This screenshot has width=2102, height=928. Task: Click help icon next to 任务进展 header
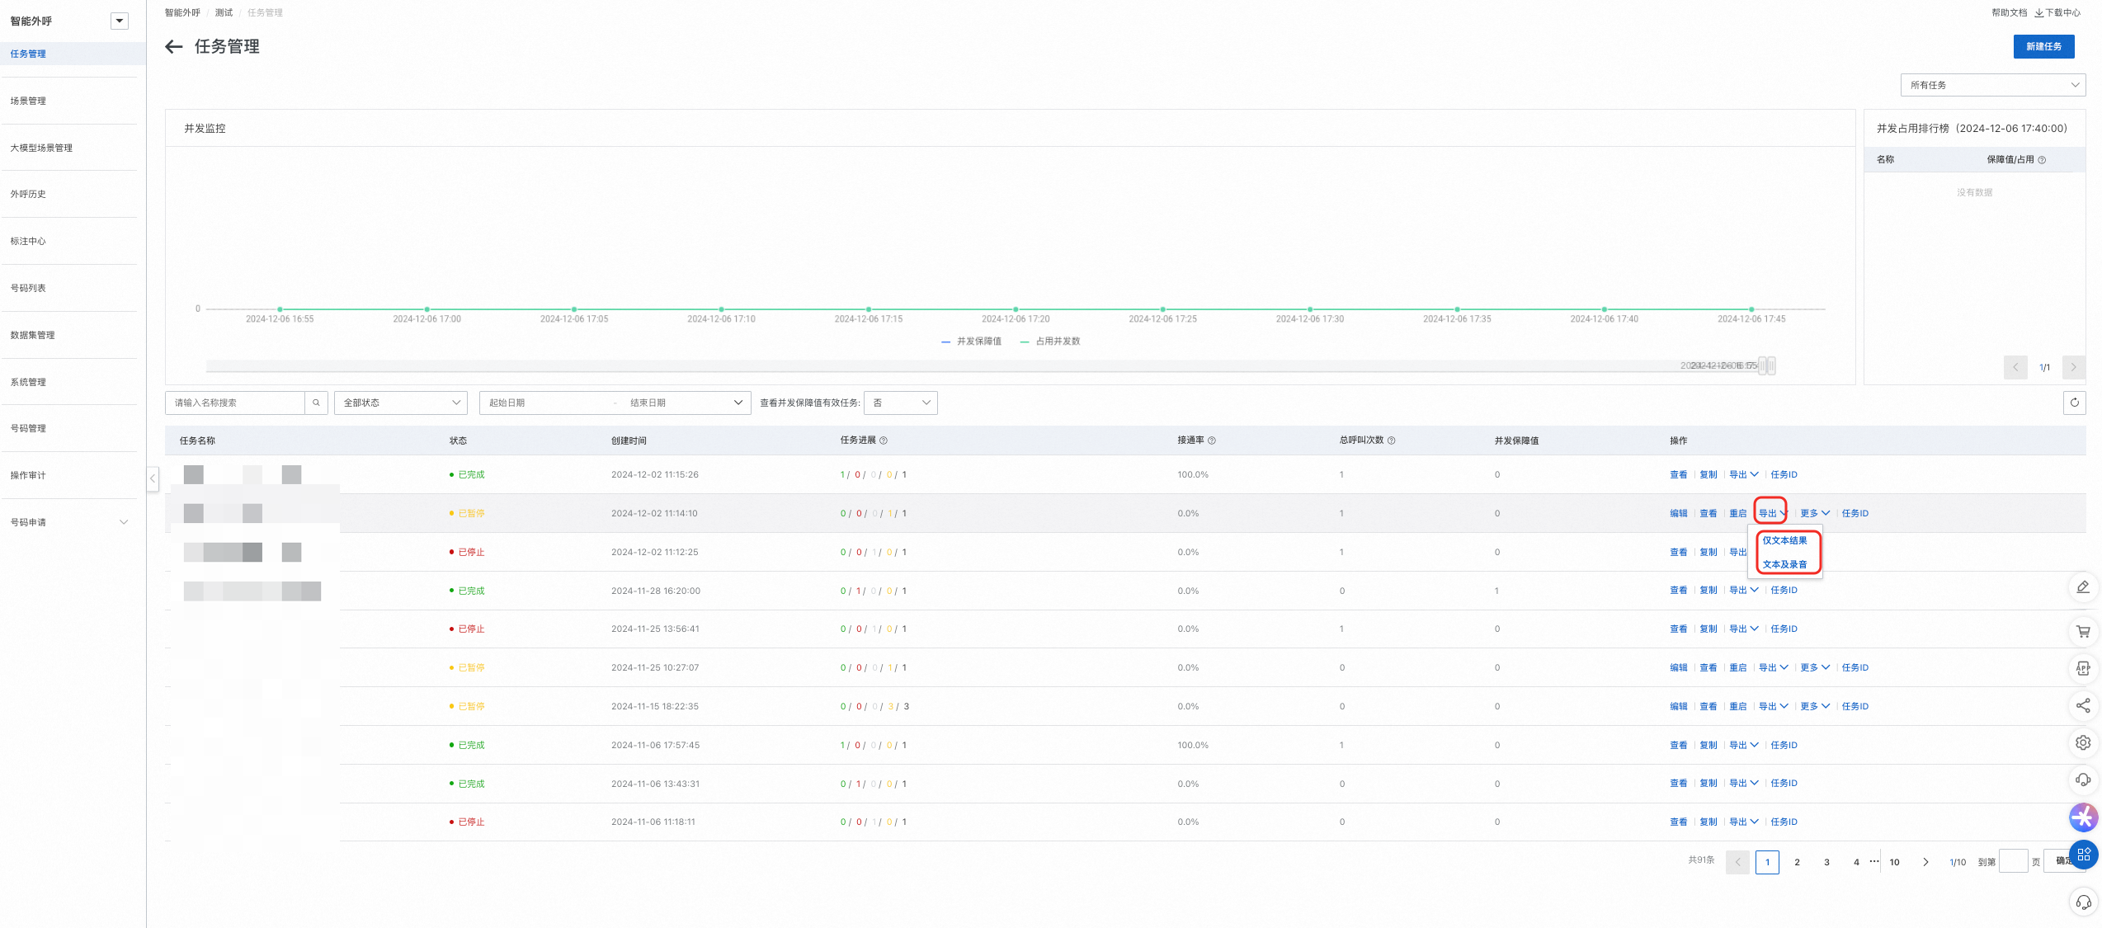click(x=884, y=440)
